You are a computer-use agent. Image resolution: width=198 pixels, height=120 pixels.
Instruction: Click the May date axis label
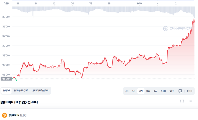coord(139,3)
